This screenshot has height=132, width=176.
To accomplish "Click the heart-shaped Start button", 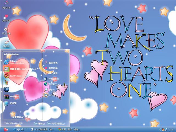I will (x=5, y=130).
